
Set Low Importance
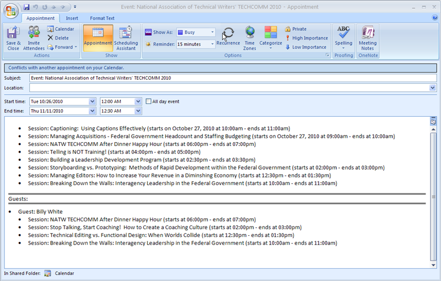click(x=306, y=47)
